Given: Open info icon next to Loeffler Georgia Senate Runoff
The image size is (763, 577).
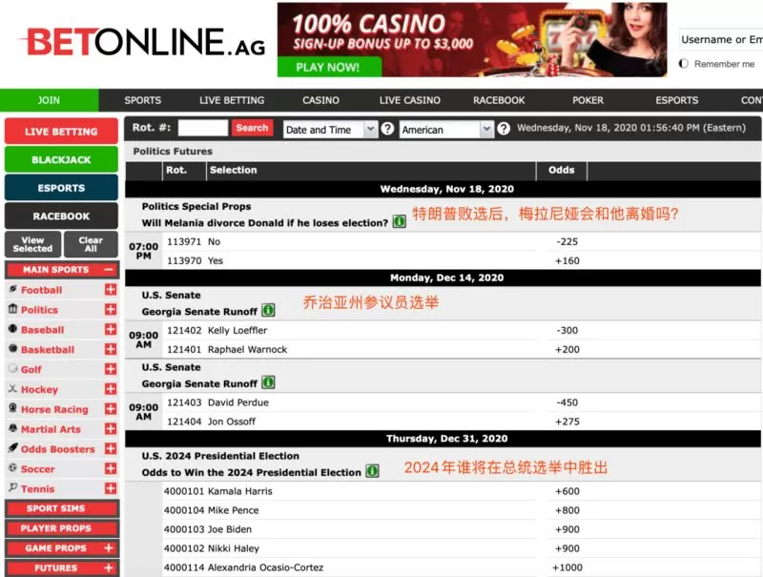Looking at the screenshot, I should (268, 310).
